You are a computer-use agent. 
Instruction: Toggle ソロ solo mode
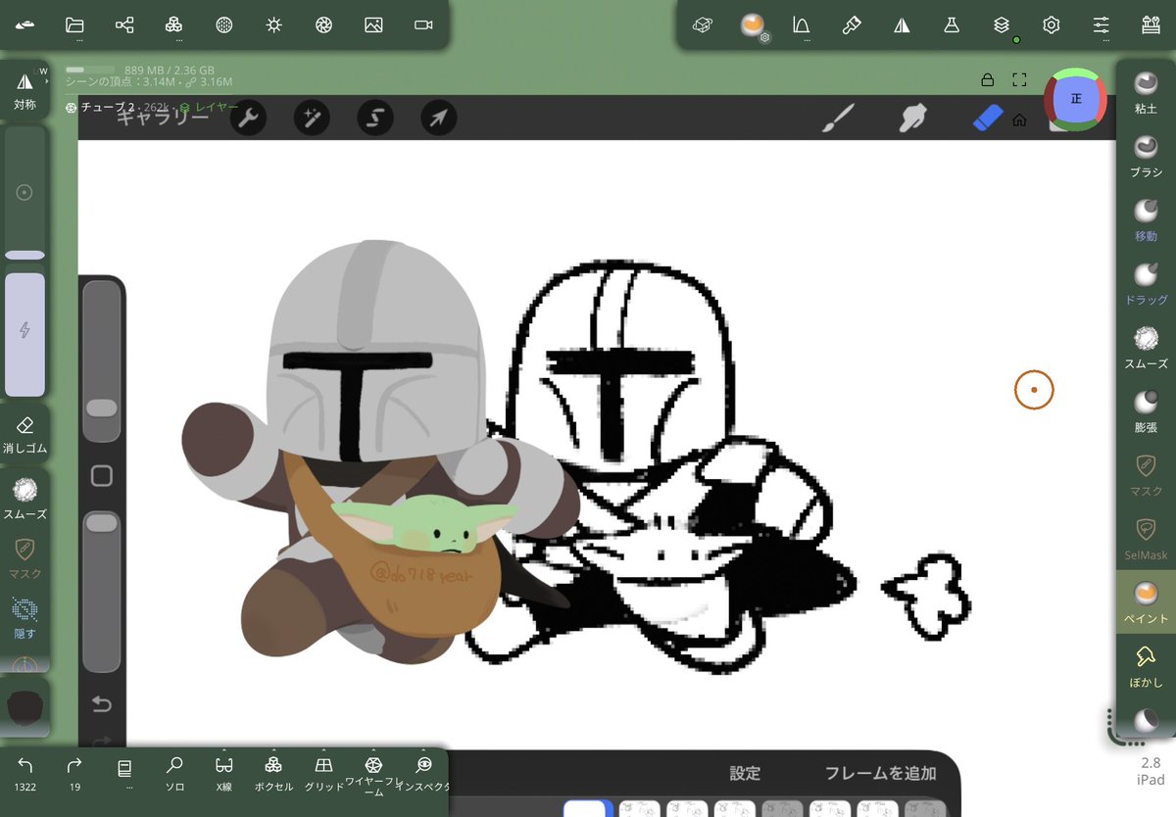[174, 773]
